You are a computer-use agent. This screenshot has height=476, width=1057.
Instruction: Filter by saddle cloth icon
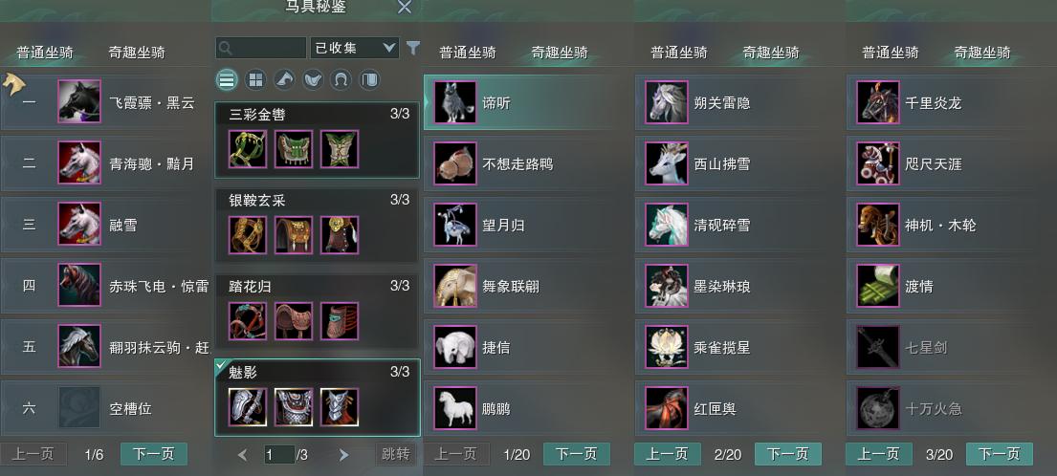pyautogui.click(x=369, y=80)
